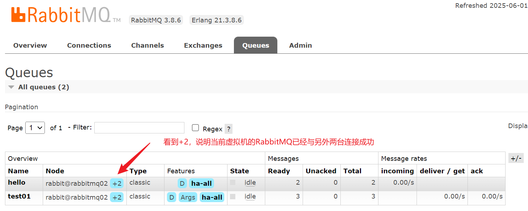Screen dimensions: 528x211
Task: Click the Filter text field
Action: [139, 128]
